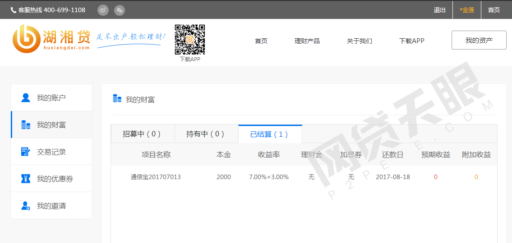Click the 湖湘贷 logo

pos(51,39)
